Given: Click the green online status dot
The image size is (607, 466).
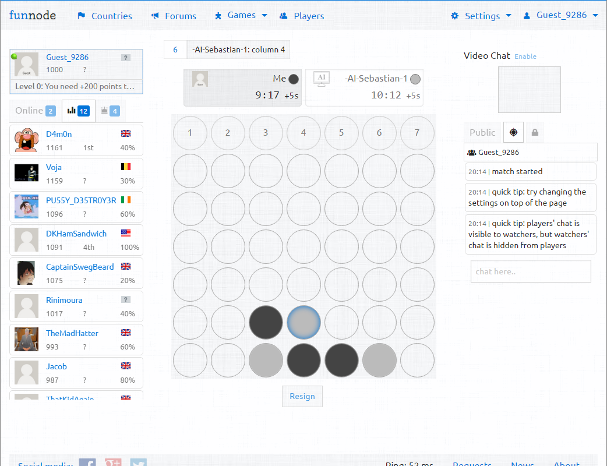Looking at the screenshot, I should (15, 57).
